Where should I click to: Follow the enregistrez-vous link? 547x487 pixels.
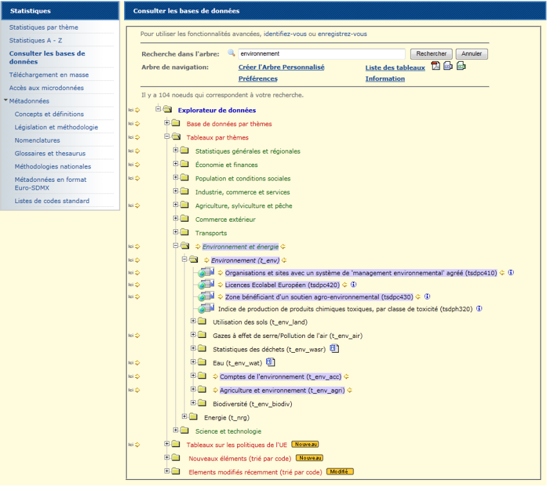pos(342,34)
